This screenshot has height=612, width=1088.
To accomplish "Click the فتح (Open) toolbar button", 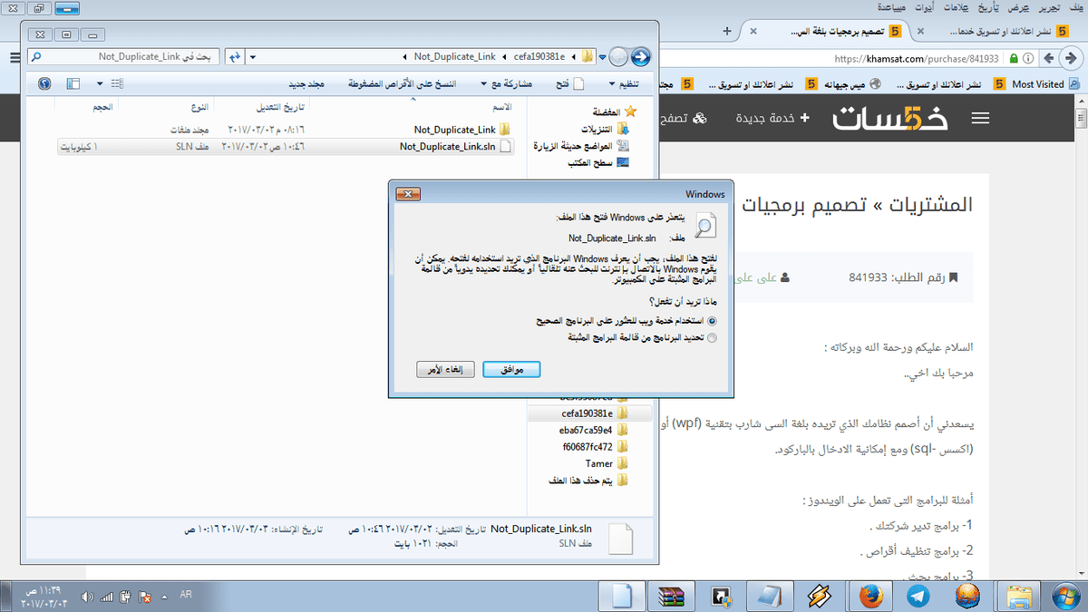I will [570, 83].
